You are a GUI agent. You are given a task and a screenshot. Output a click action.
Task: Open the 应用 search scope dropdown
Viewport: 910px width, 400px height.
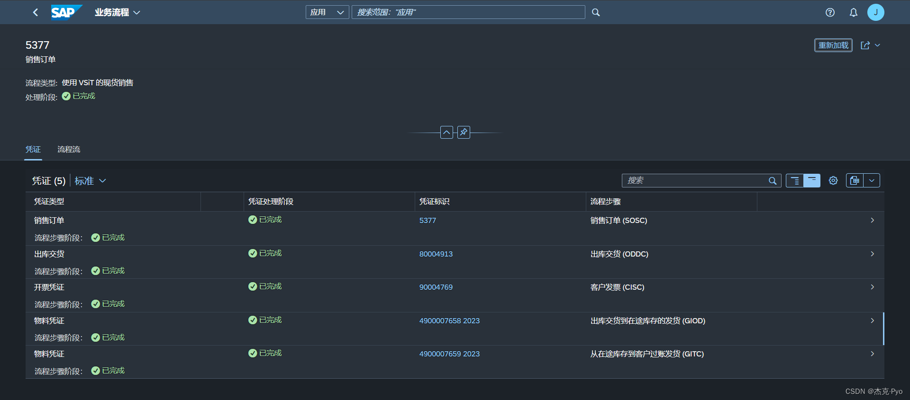(x=327, y=12)
